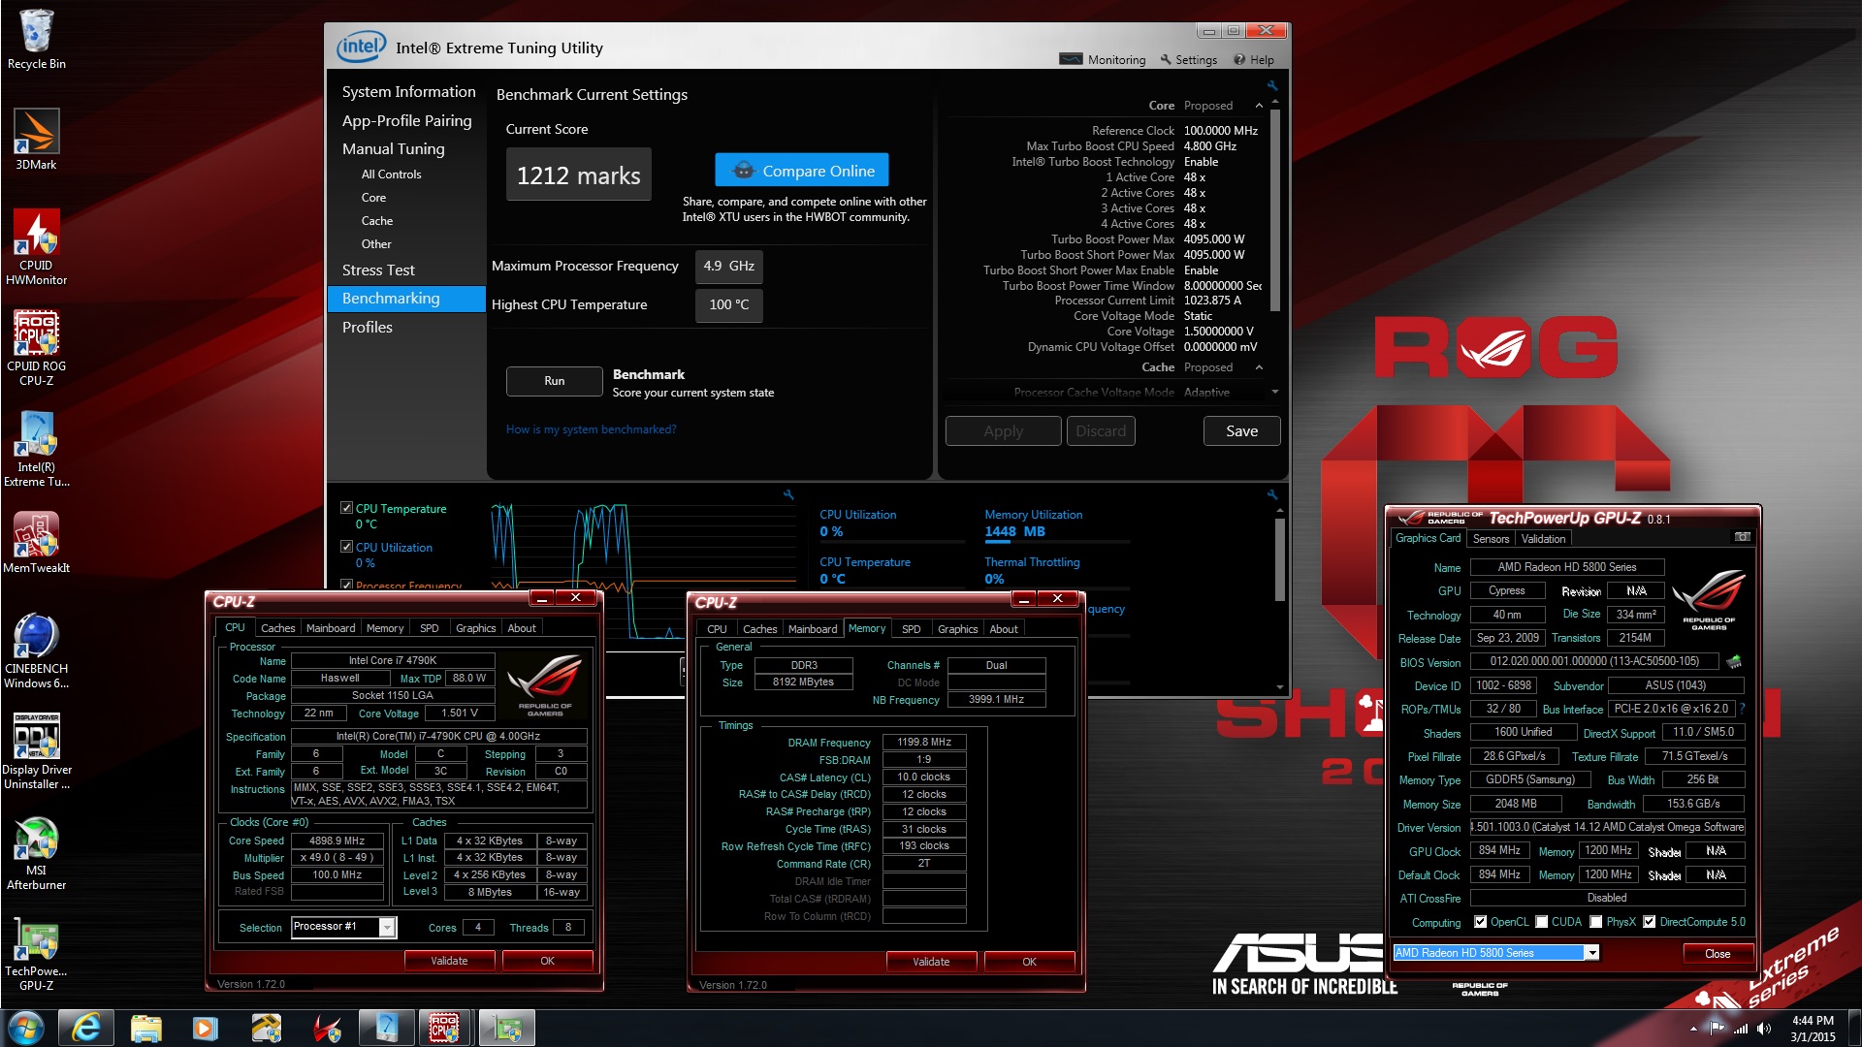Open AMD Radeon HD 5800 card dropdown
This screenshot has width=1862, height=1047.
pyautogui.click(x=1591, y=953)
